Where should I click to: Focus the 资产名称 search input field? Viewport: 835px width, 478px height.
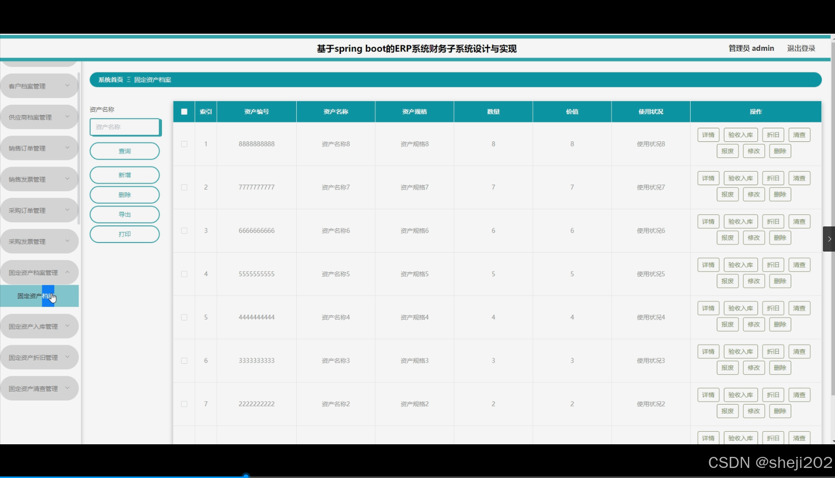(125, 127)
